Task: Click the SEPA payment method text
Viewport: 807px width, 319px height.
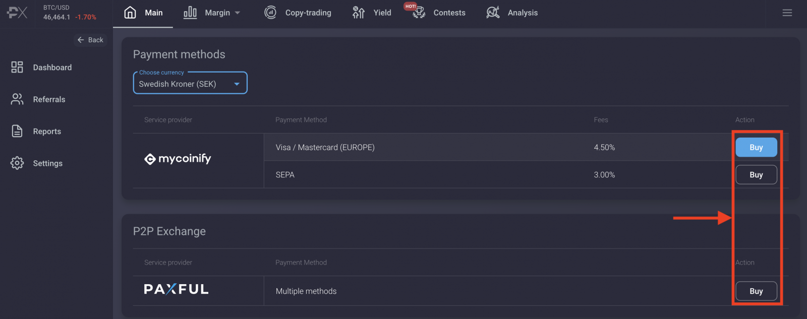Action: (x=285, y=174)
